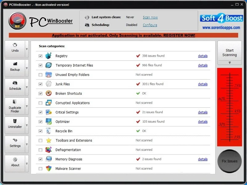Click the Malware Scanner shield icon
This screenshot has width=247, height=185.
[x=48, y=168]
